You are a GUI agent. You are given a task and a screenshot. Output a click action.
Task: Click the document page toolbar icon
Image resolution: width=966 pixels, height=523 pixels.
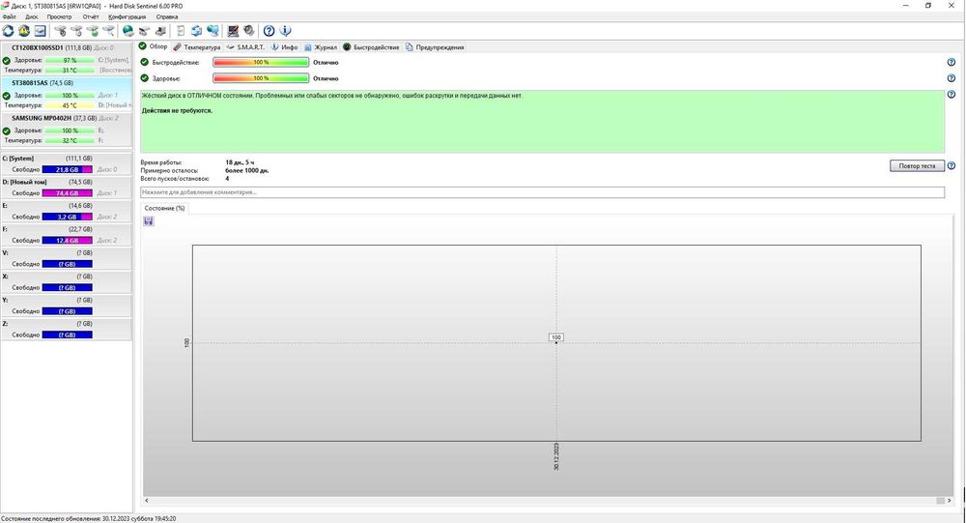click(181, 30)
